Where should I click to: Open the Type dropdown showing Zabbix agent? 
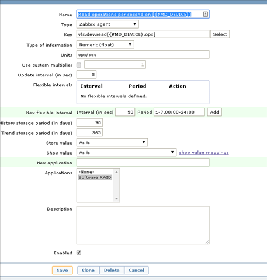pos(108,24)
